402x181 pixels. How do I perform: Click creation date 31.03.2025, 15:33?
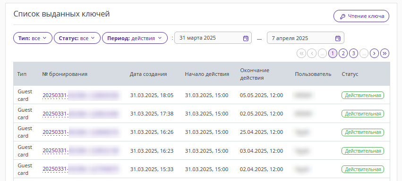pyautogui.click(x=152, y=169)
